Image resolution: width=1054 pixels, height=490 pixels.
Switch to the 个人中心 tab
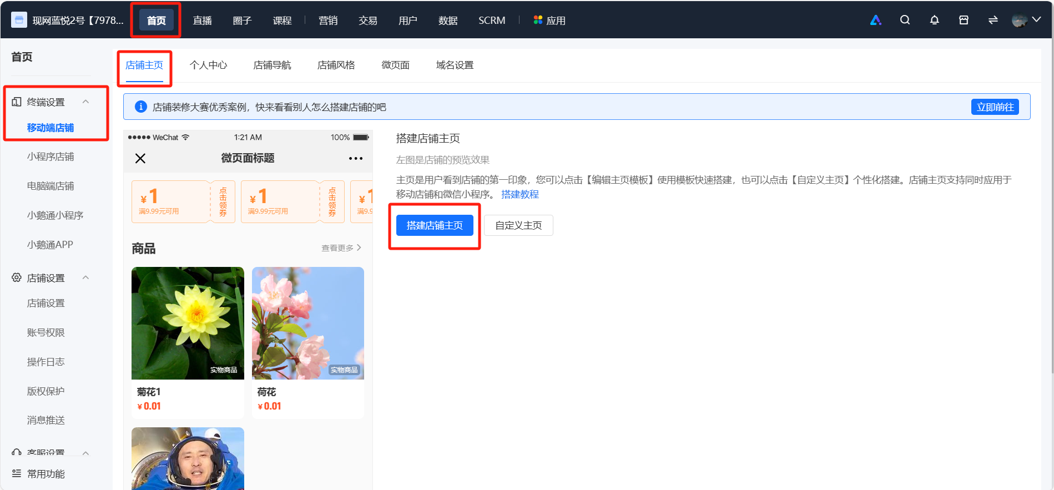(208, 65)
